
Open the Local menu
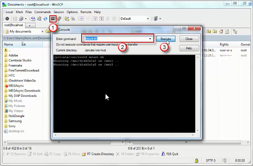[x=9, y=12]
